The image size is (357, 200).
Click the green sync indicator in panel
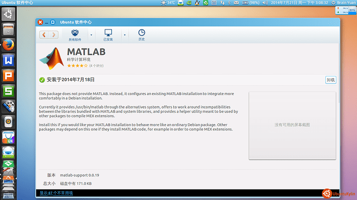pyautogui.click(x=205, y=3)
